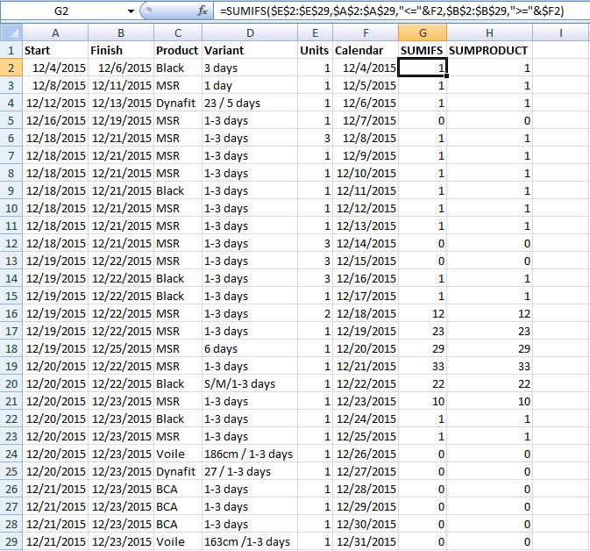Select cell B2 with 12/6/2015 finish date
This screenshot has height=551, width=590.
[x=121, y=68]
